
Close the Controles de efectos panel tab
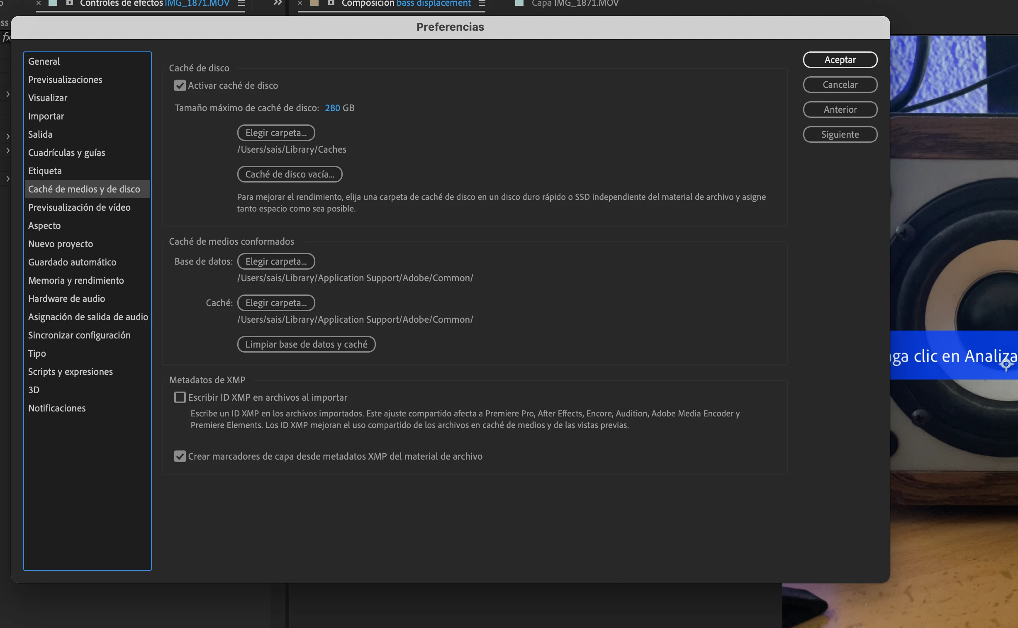click(39, 3)
